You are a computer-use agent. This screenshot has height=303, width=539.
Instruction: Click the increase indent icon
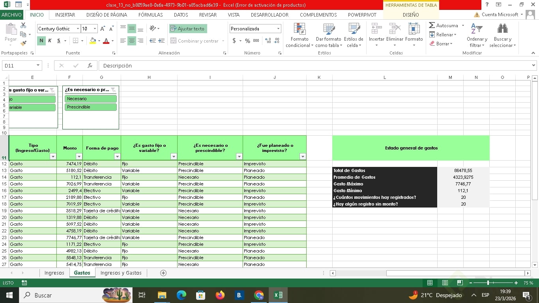pos(161,41)
